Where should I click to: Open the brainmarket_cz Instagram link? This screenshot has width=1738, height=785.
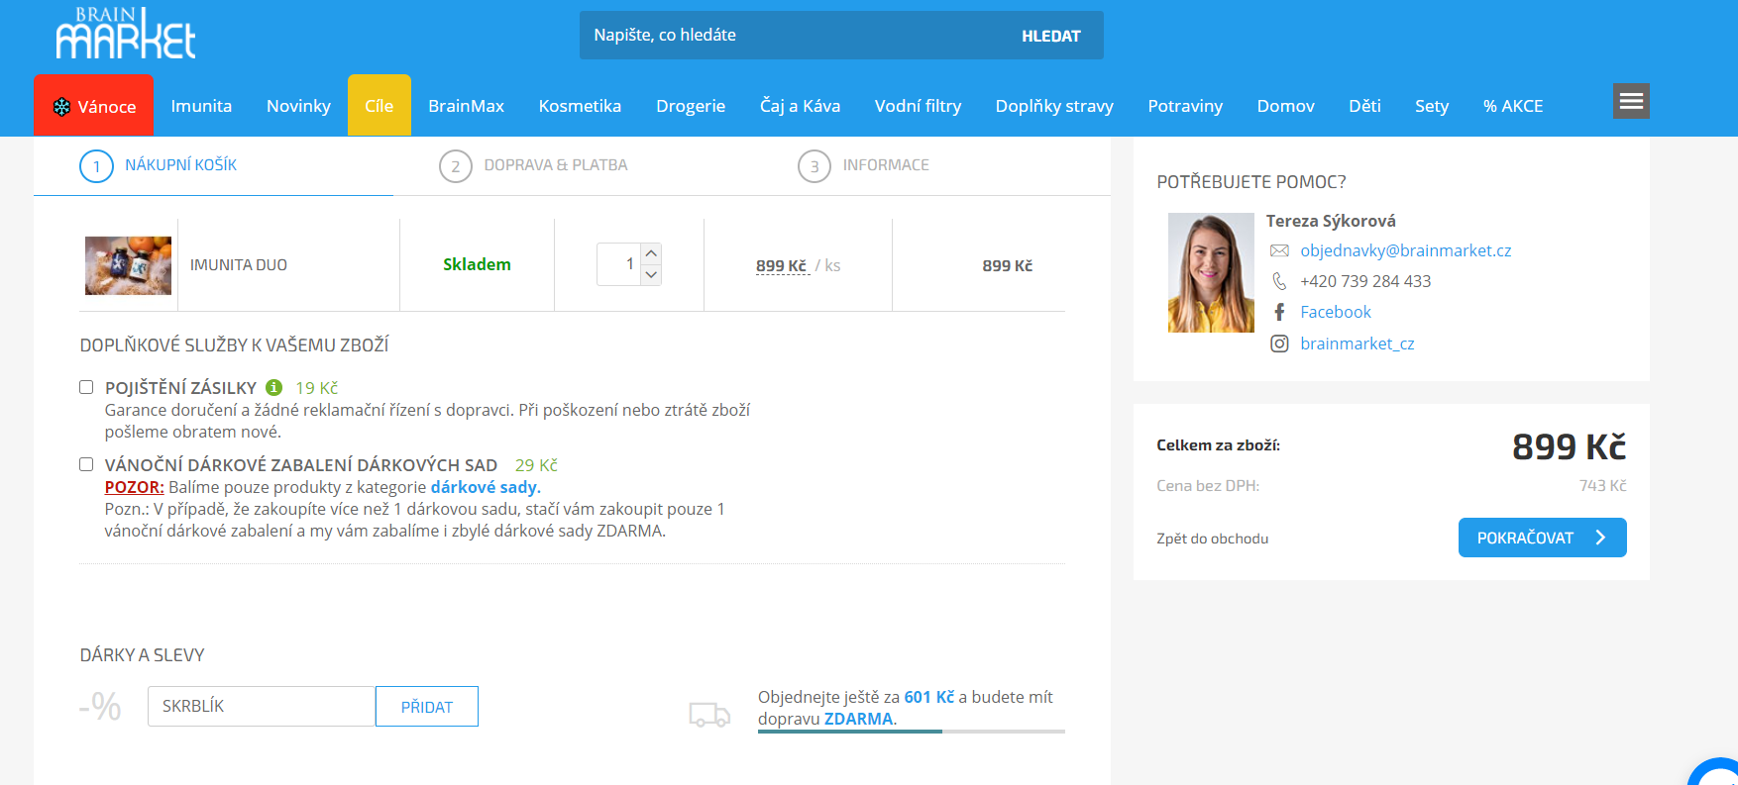click(1357, 343)
